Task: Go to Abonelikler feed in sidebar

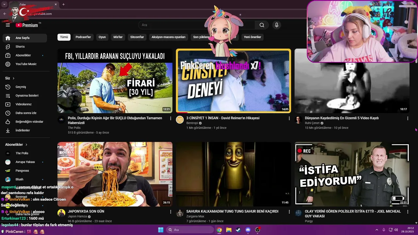Action: click(25, 55)
